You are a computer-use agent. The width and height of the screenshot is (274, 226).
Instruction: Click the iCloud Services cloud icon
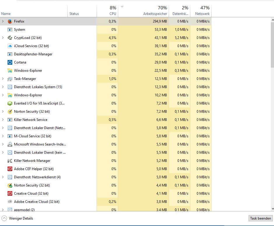[x=10, y=46]
